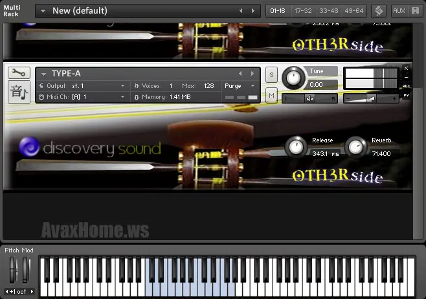
Task: Toggle the instrument PV button
Action: (406, 95)
